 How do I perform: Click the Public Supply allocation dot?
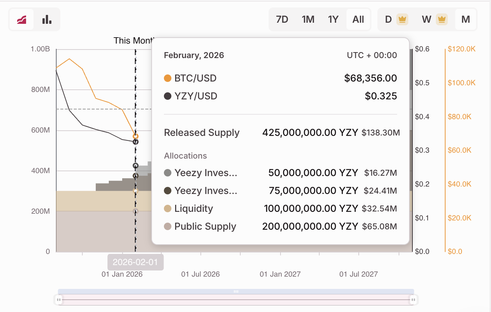(167, 226)
